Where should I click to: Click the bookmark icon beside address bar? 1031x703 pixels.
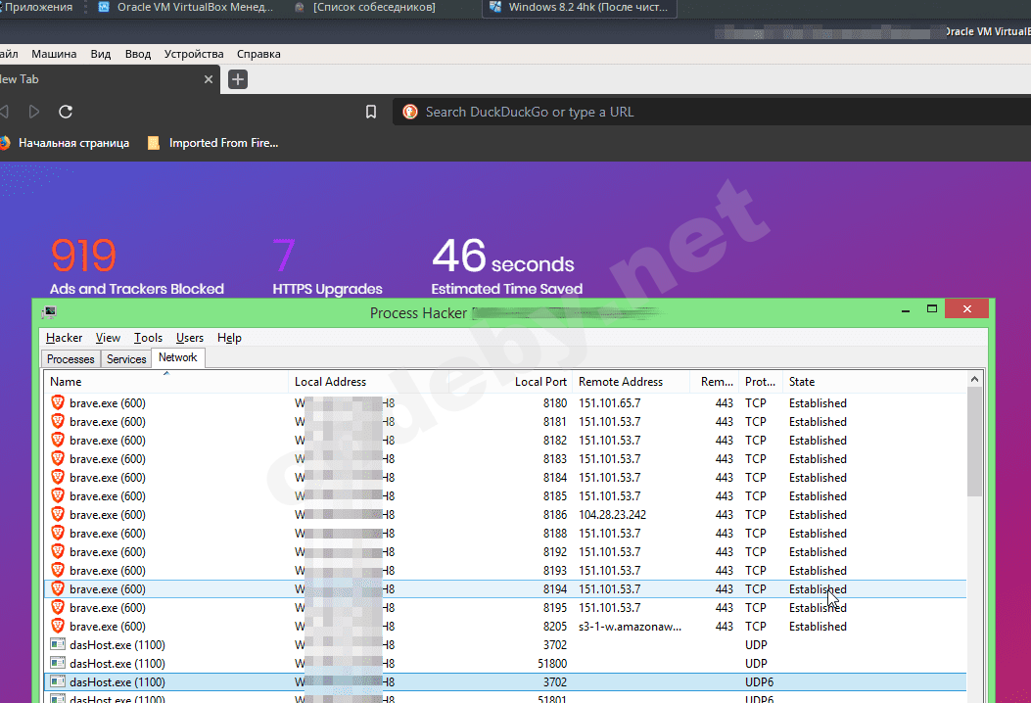(x=371, y=112)
